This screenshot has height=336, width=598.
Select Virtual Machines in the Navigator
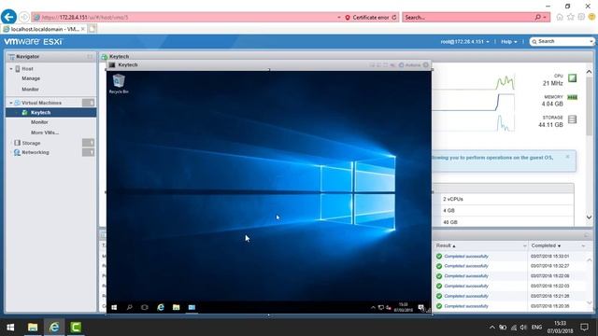[x=41, y=103]
